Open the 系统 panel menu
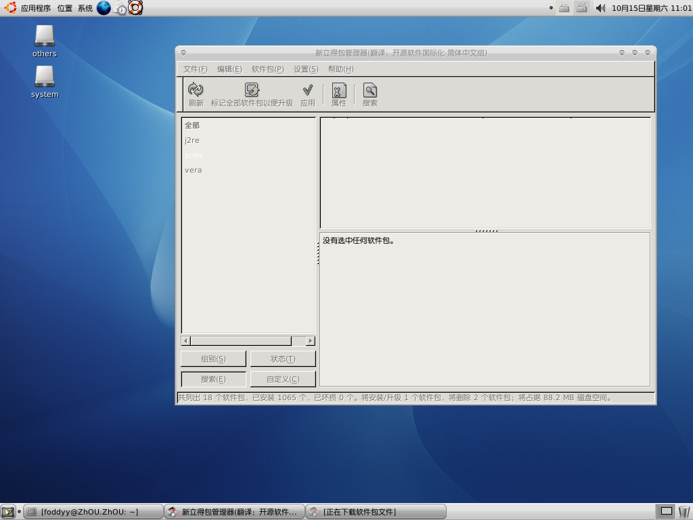Viewport: 693px width, 520px height. point(85,8)
